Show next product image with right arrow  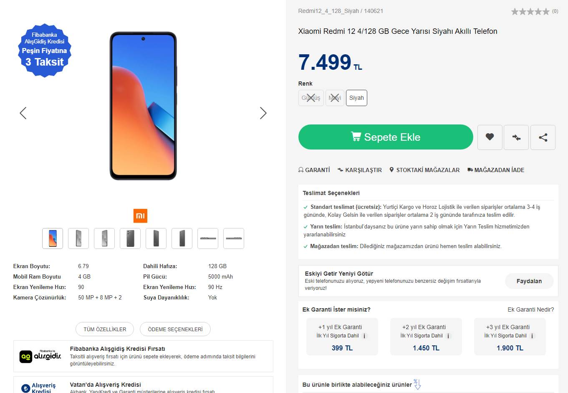click(x=263, y=113)
